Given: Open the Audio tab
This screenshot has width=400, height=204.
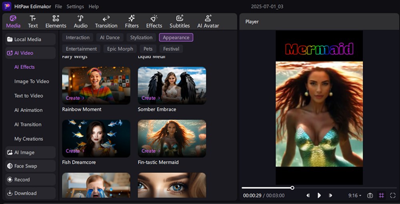Looking at the screenshot, I should (81, 22).
